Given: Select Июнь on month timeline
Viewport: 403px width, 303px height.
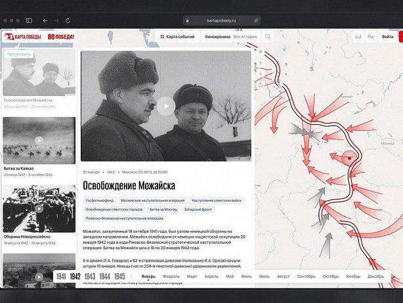Looking at the screenshot, I should coord(246,277).
